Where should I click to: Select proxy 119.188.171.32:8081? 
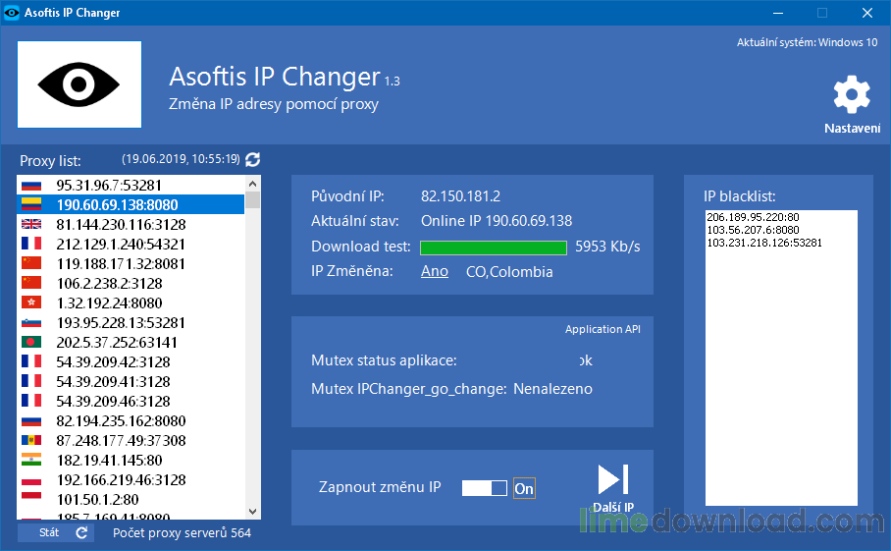coord(120,263)
